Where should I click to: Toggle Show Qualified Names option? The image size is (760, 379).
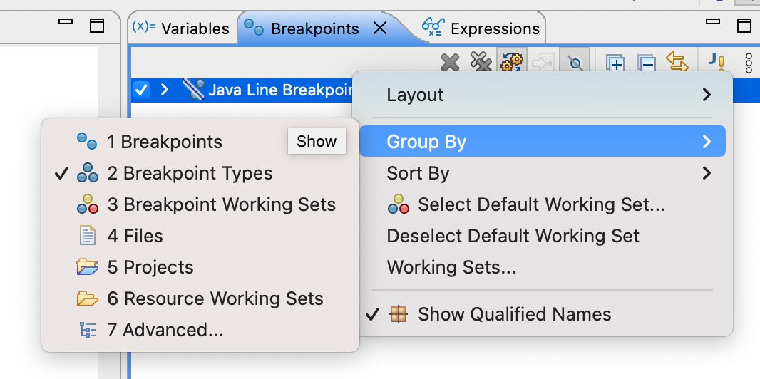(x=514, y=314)
